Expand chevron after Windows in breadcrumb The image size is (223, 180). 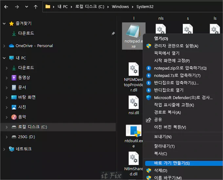(132, 7)
